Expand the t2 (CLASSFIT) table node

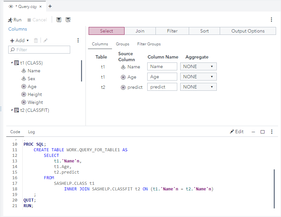[12, 110]
